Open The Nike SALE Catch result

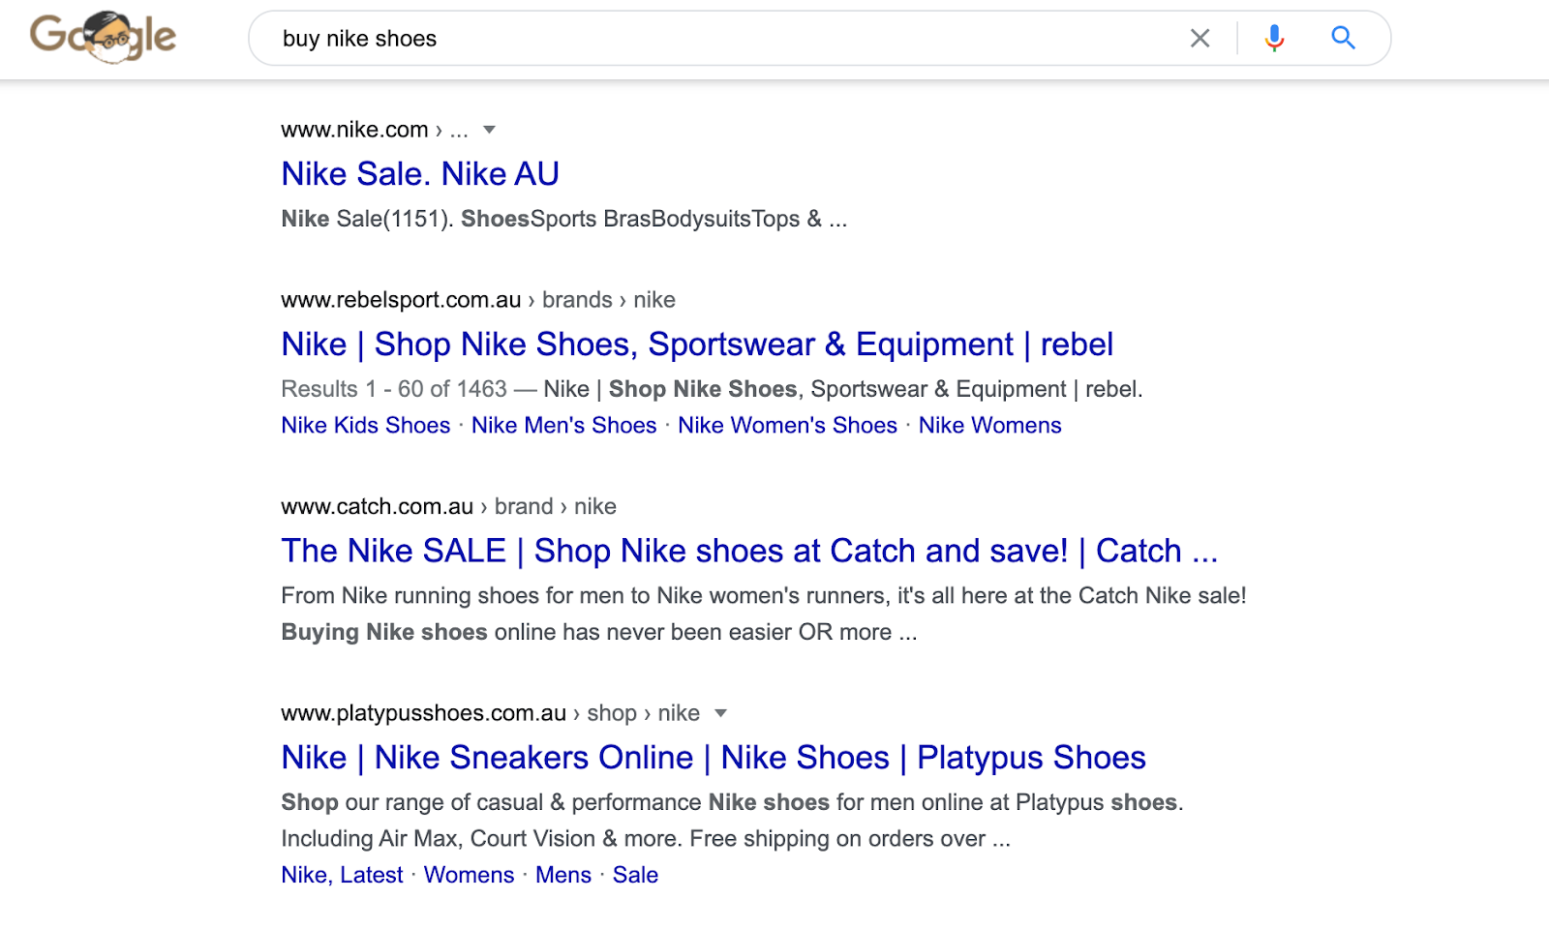click(748, 551)
